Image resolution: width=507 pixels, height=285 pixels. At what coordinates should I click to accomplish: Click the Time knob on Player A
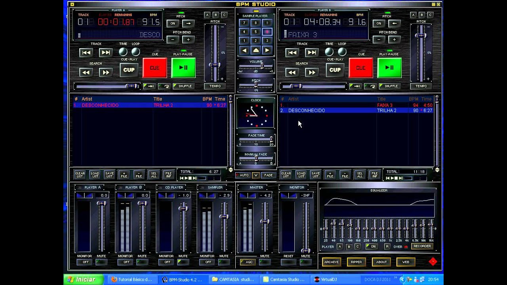click(x=123, y=52)
